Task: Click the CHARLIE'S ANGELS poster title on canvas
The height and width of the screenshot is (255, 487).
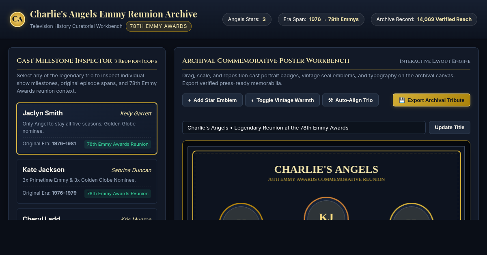Action: (x=326, y=170)
